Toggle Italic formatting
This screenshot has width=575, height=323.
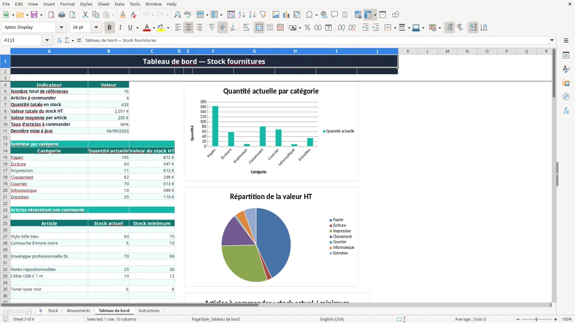[x=120, y=28]
